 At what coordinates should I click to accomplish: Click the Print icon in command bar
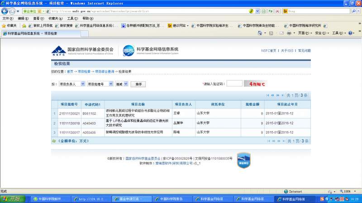[x=289, y=33]
